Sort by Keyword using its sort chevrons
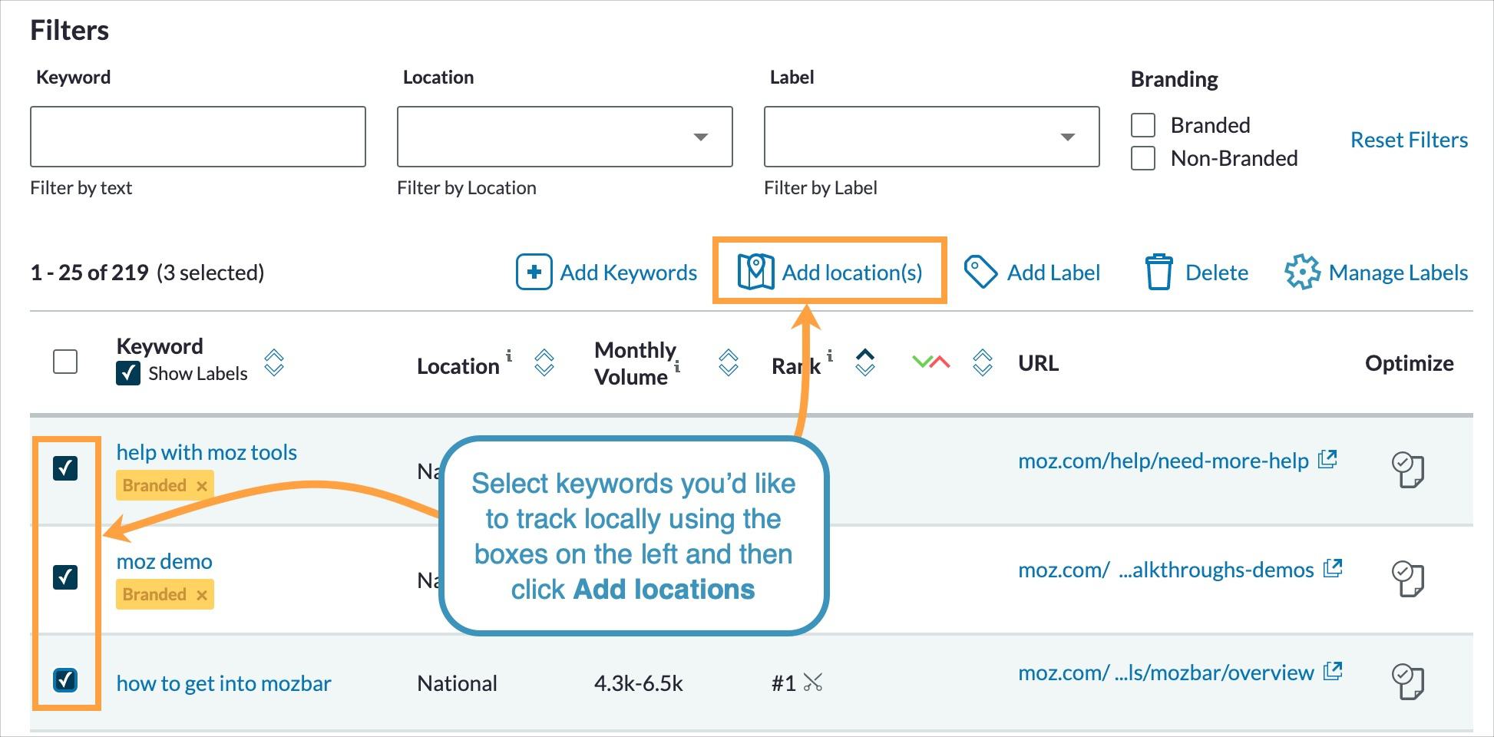The image size is (1494, 737). coord(273,363)
